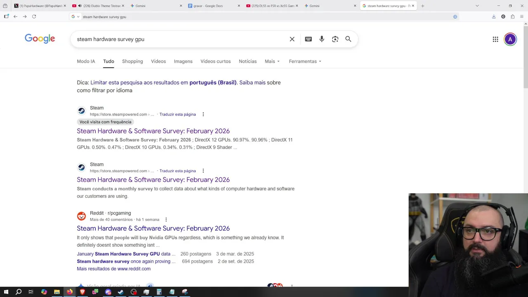Open Google Lens image search icon
The height and width of the screenshot is (297, 528).
point(335,39)
